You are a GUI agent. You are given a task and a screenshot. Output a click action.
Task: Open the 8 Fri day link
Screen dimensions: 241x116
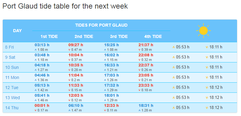[x=9, y=47]
